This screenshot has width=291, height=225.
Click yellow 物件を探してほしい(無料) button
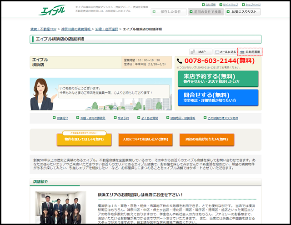click(84, 140)
